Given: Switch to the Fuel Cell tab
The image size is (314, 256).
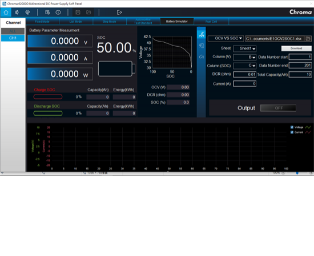Looking at the screenshot, I should [x=211, y=22].
